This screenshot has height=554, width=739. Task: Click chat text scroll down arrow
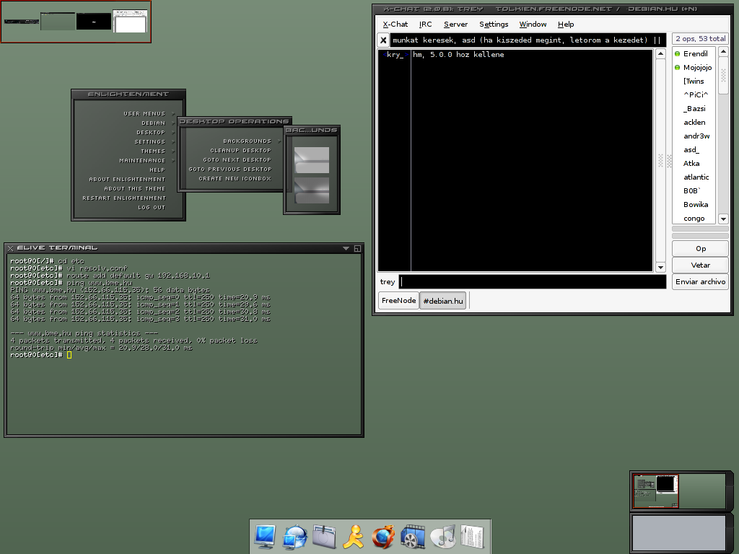(x=661, y=267)
